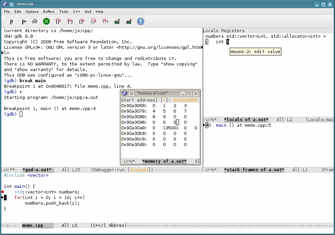
Task: Click the 'mems.cpp' mode line buffer name
Action: (x=32, y=226)
